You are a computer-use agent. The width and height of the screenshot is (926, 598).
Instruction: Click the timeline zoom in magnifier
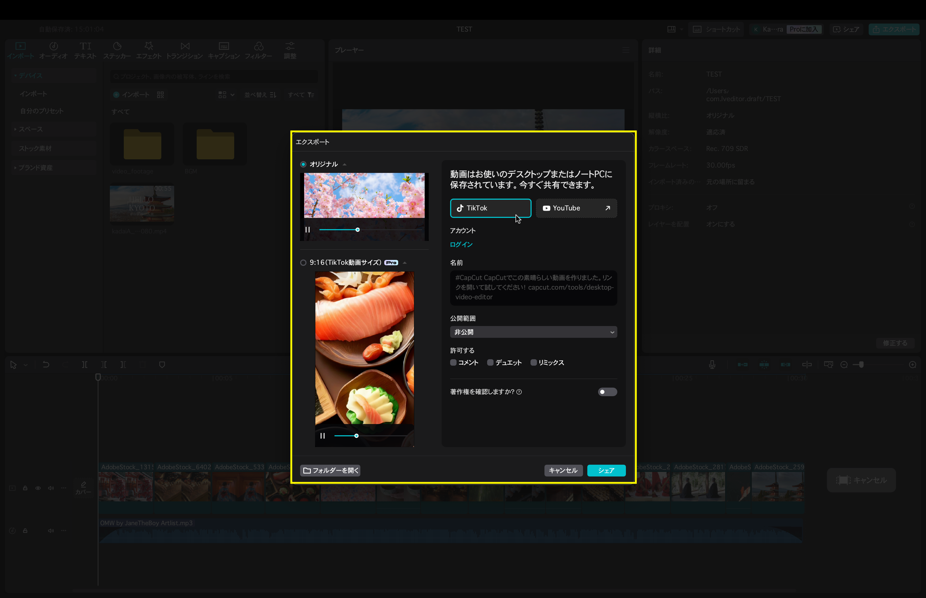click(x=912, y=365)
